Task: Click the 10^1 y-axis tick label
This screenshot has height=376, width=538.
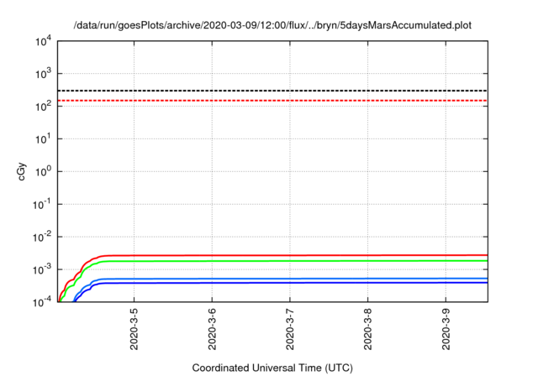Action: pyautogui.click(x=43, y=139)
